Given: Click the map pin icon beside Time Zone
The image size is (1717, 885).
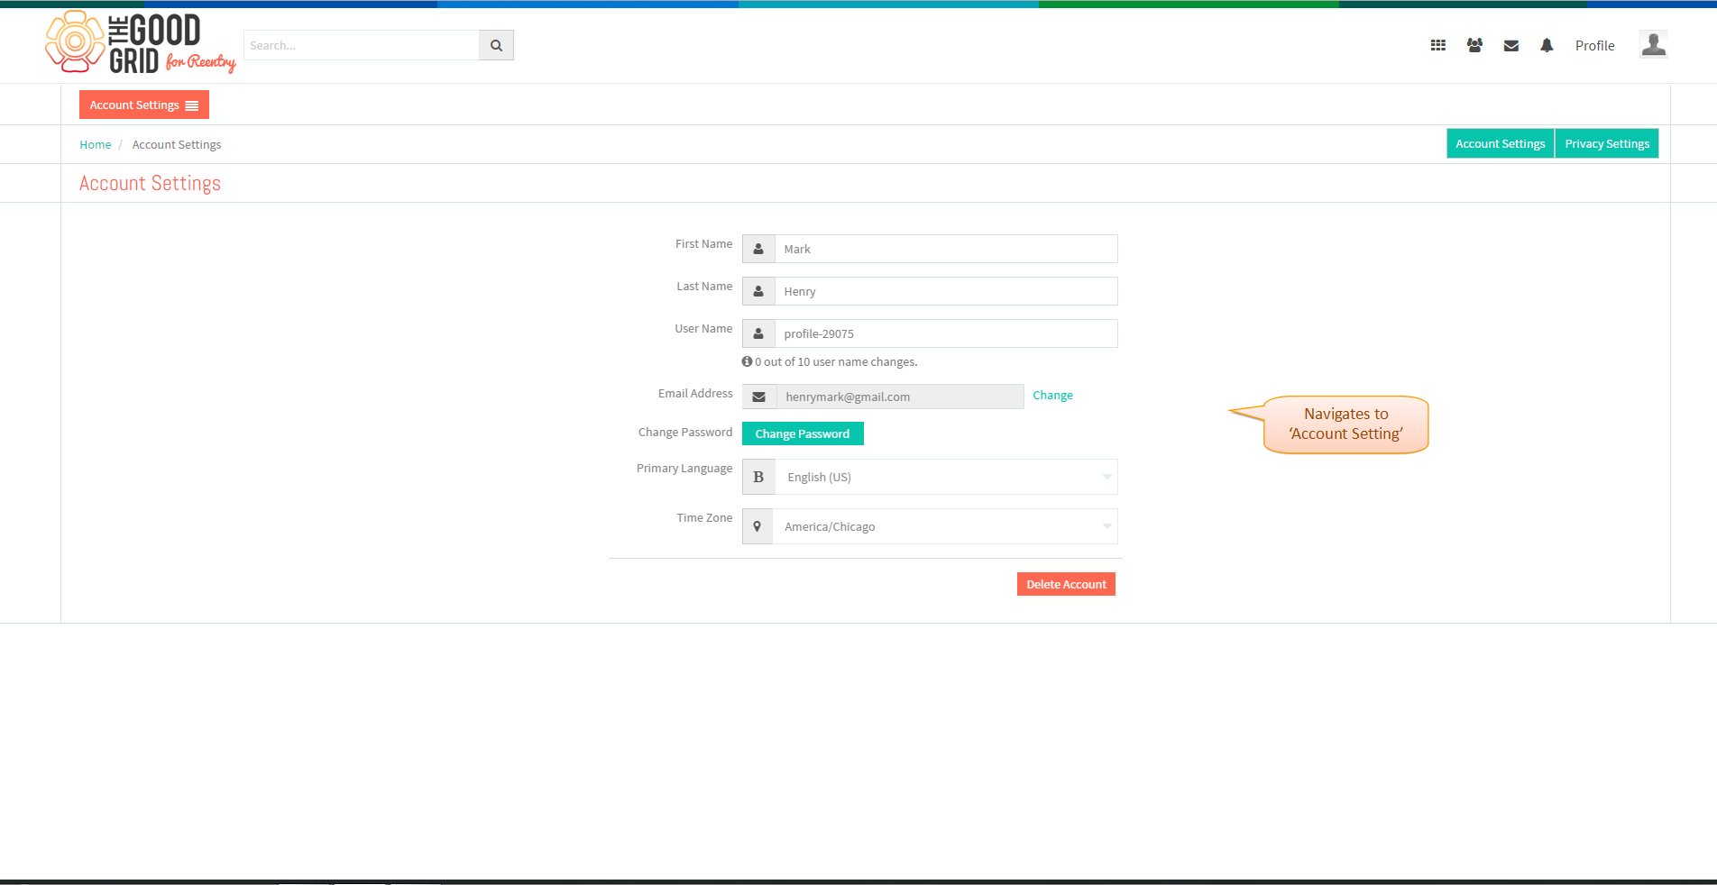Looking at the screenshot, I should (757, 526).
